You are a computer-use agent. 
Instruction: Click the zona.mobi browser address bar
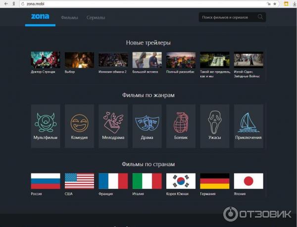point(124,3)
